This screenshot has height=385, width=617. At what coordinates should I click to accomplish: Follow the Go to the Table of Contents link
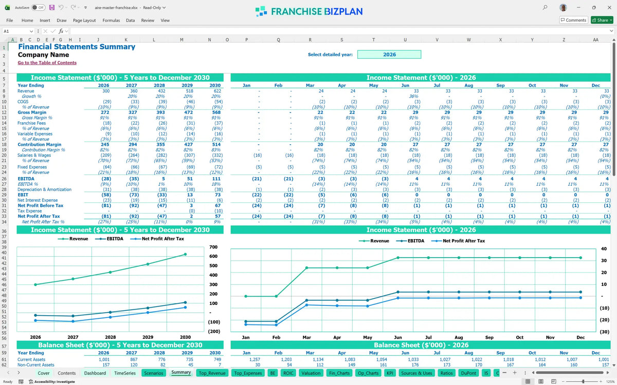pyautogui.click(x=47, y=63)
